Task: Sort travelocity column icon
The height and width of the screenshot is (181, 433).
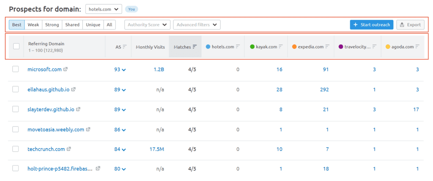Action: (375, 47)
